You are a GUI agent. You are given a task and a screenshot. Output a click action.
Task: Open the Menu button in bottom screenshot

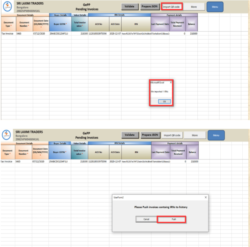[216, 135]
